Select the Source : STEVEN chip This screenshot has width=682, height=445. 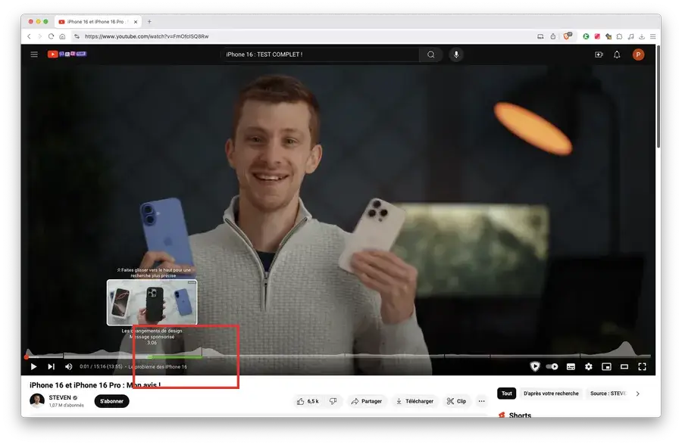point(608,394)
